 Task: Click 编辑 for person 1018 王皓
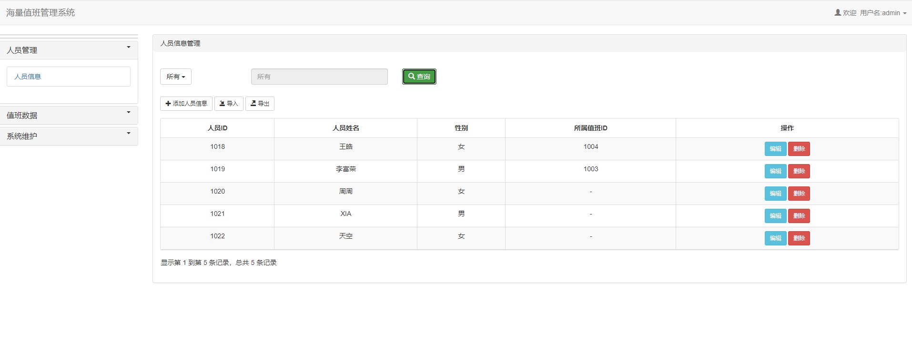coord(776,149)
